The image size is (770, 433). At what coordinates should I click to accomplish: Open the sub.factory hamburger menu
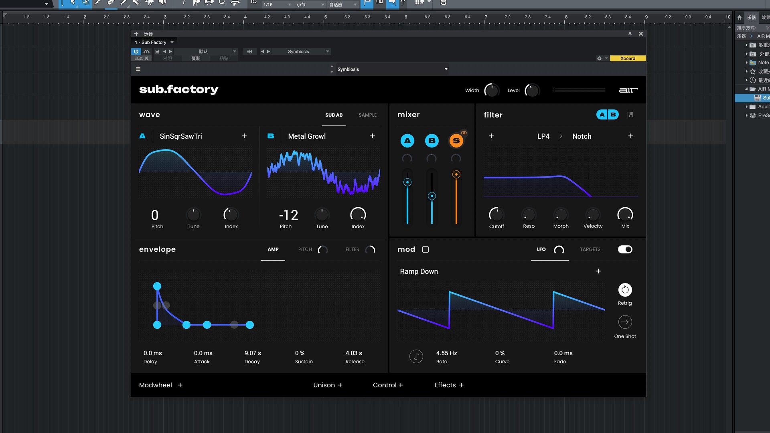pos(138,69)
